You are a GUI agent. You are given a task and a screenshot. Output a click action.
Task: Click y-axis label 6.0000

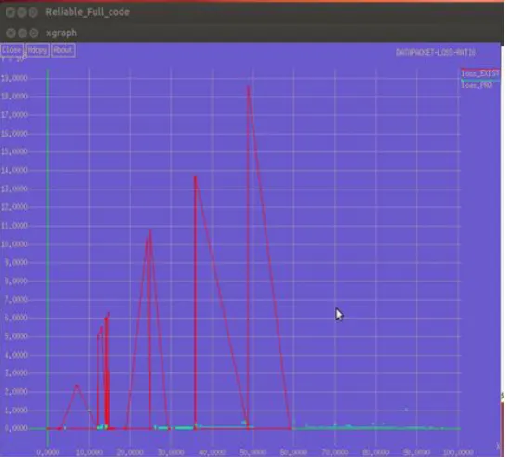coord(16,318)
